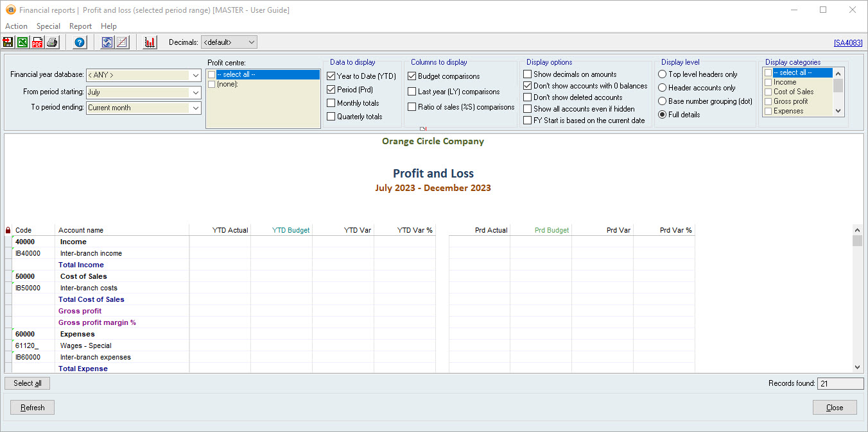868x432 pixels.
Task: Open the Special menu
Action: (48, 26)
